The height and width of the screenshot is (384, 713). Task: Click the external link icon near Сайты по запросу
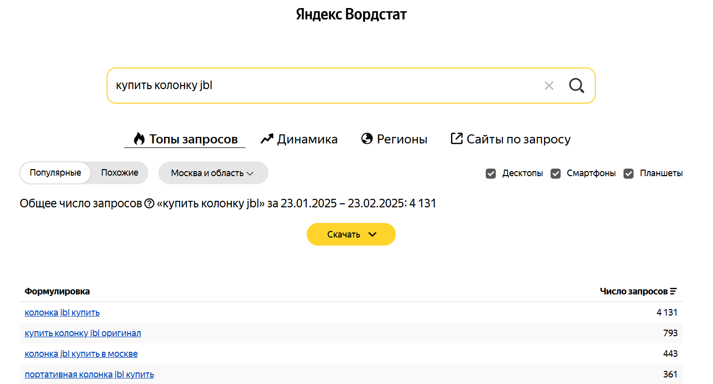tap(457, 138)
